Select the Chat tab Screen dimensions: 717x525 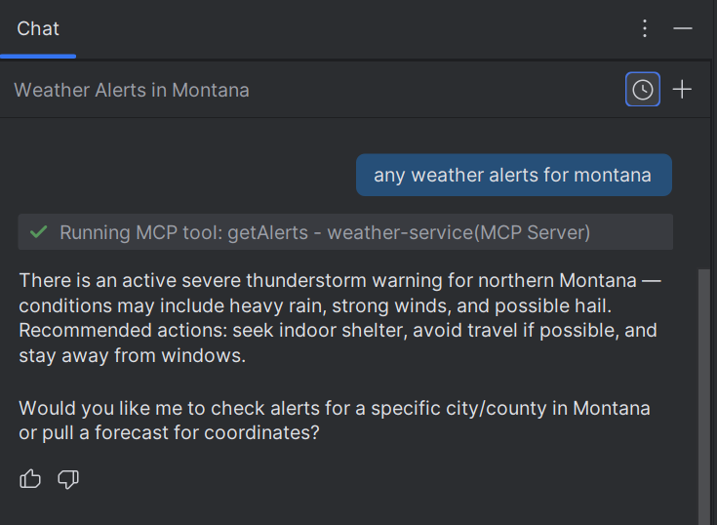pyautogui.click(x=38, y=28)
